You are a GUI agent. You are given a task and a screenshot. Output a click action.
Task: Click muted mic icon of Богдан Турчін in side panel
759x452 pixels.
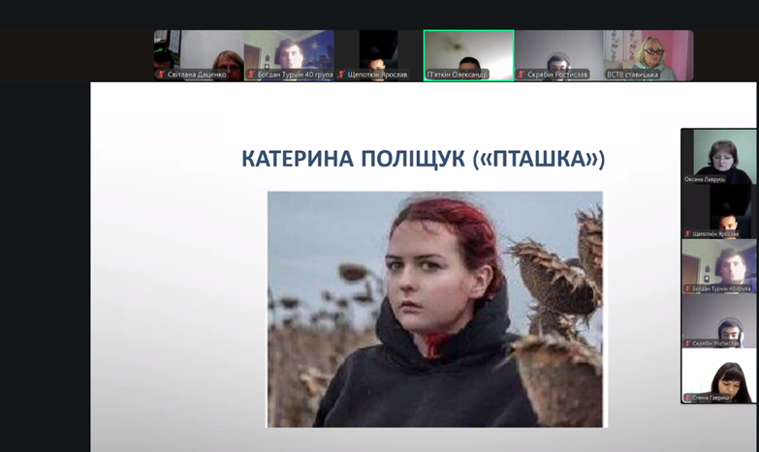click(x=688, y=288)
